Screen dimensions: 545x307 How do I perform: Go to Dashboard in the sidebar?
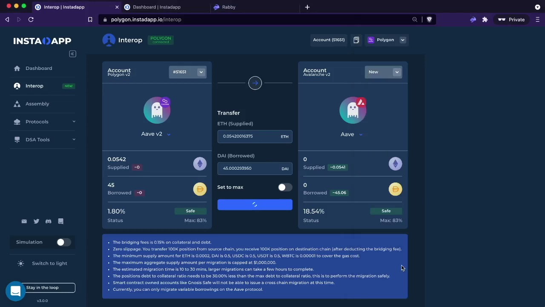click(x=39, y=68)
